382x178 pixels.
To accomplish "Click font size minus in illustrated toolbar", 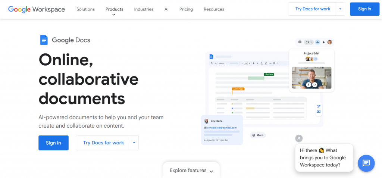I will (x=242, y=63).
